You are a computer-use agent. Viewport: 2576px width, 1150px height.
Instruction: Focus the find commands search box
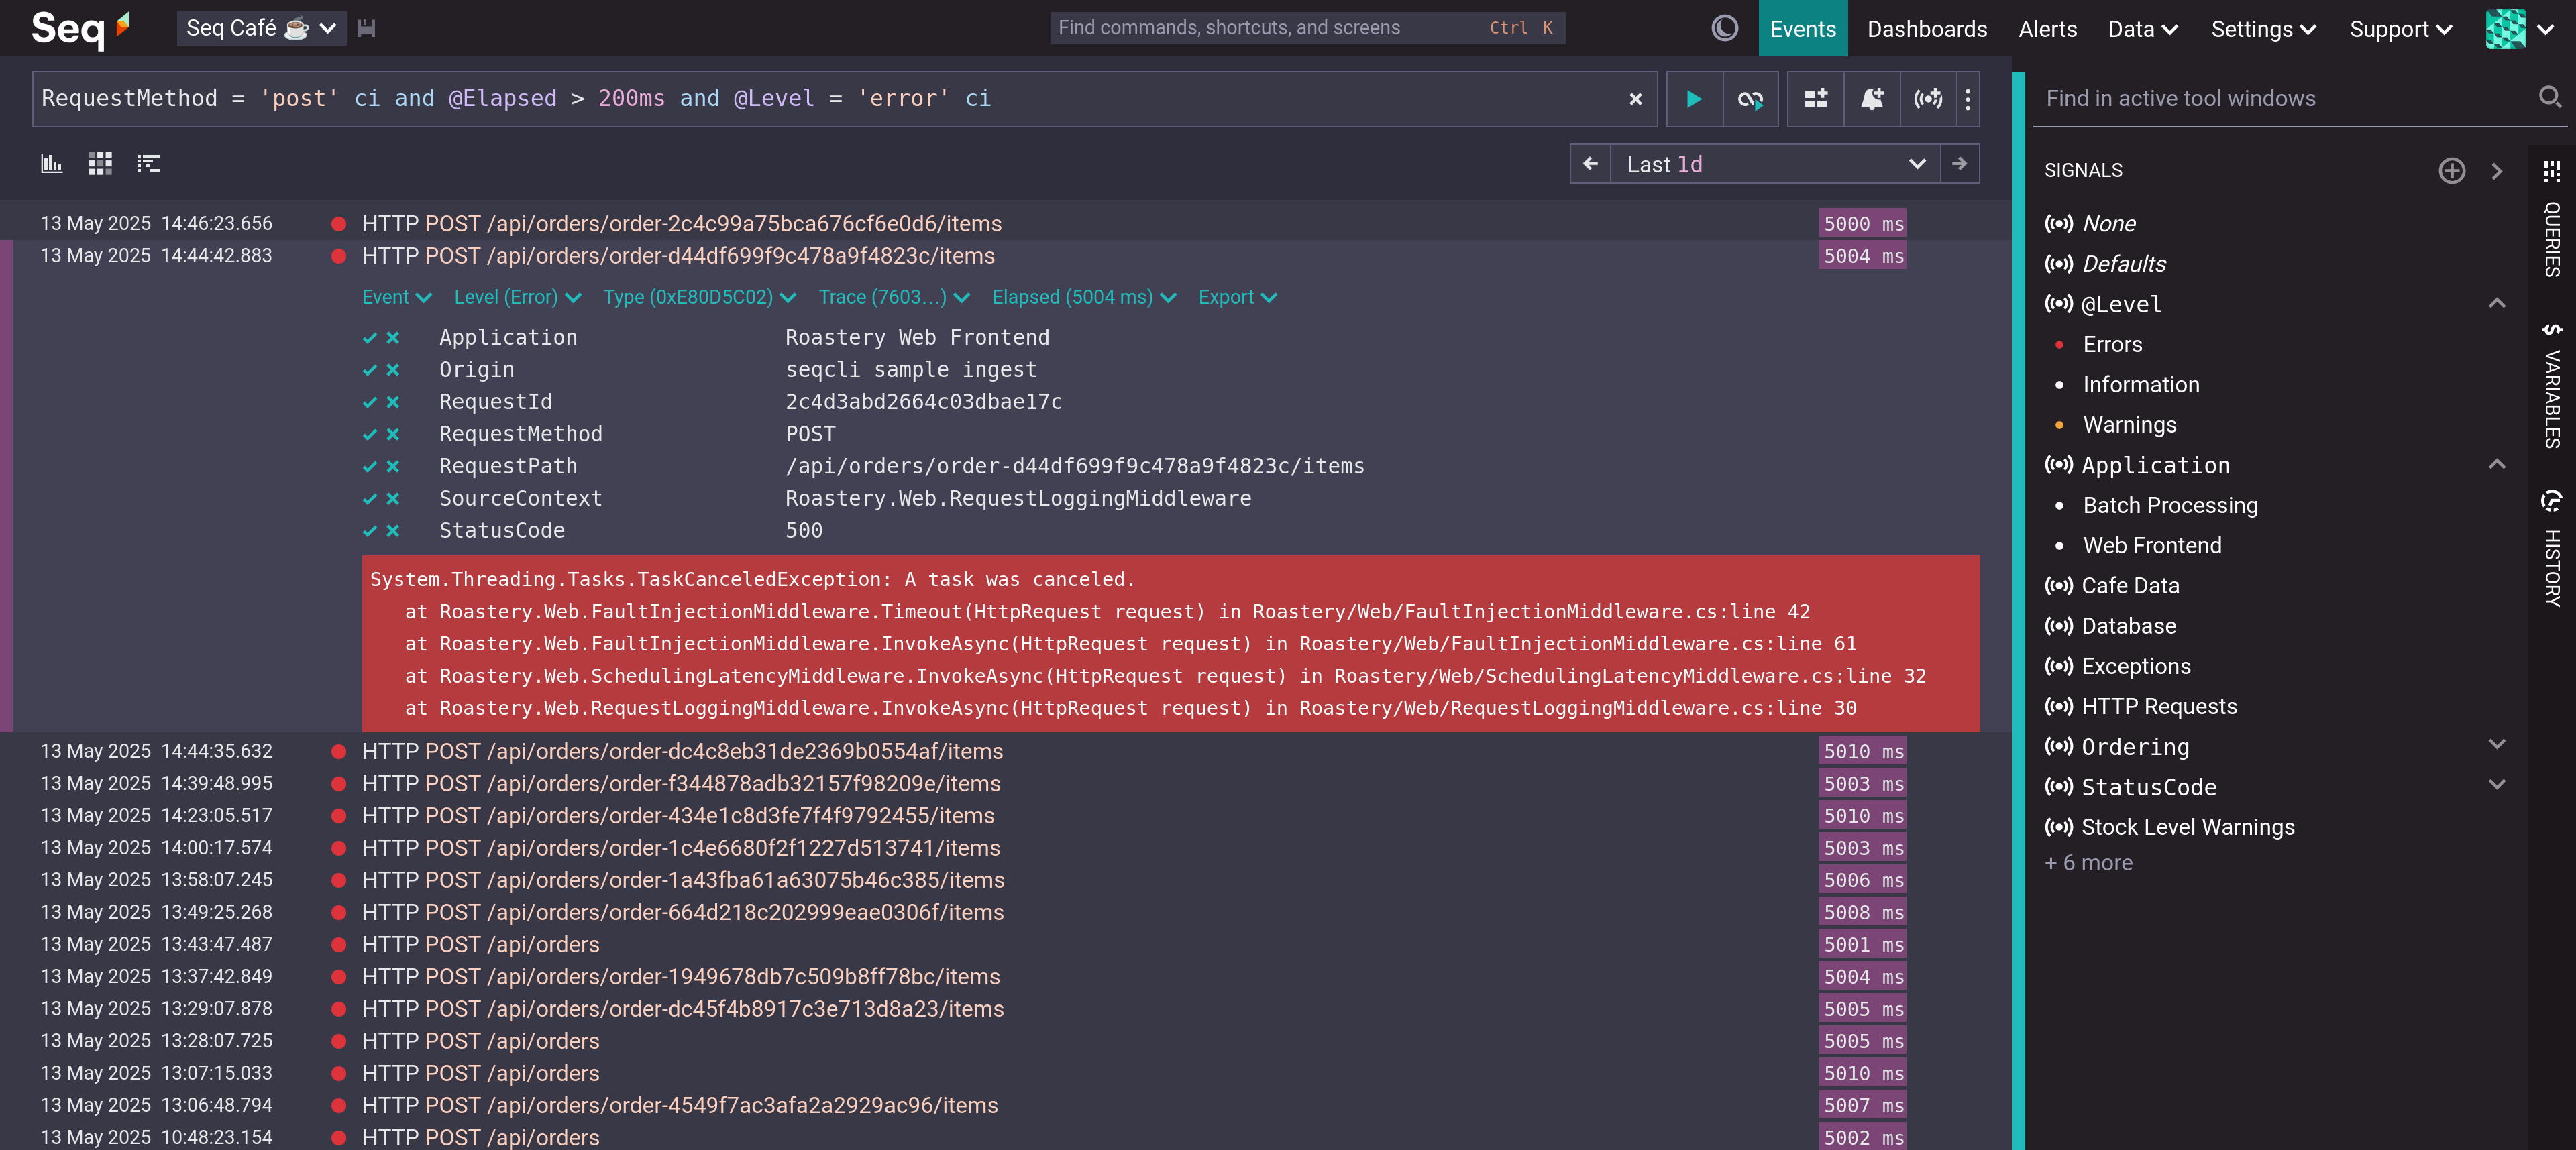[x=1307, y=28]
